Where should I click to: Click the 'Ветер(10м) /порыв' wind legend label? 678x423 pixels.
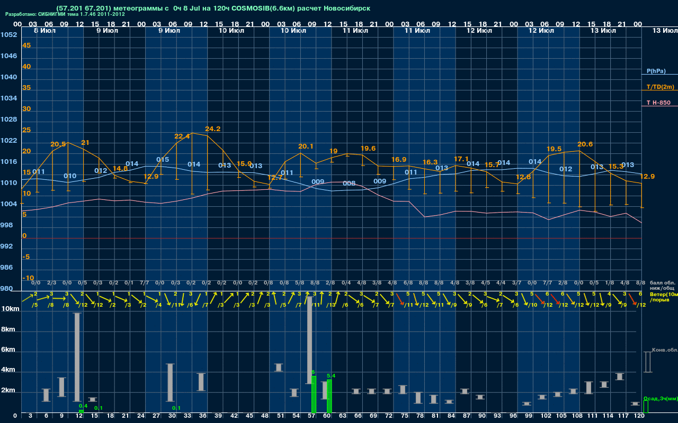[664, 297]
